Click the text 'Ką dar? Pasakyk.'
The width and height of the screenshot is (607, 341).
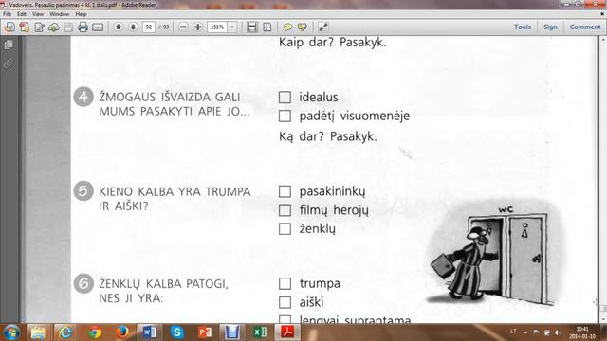point(327,136)
